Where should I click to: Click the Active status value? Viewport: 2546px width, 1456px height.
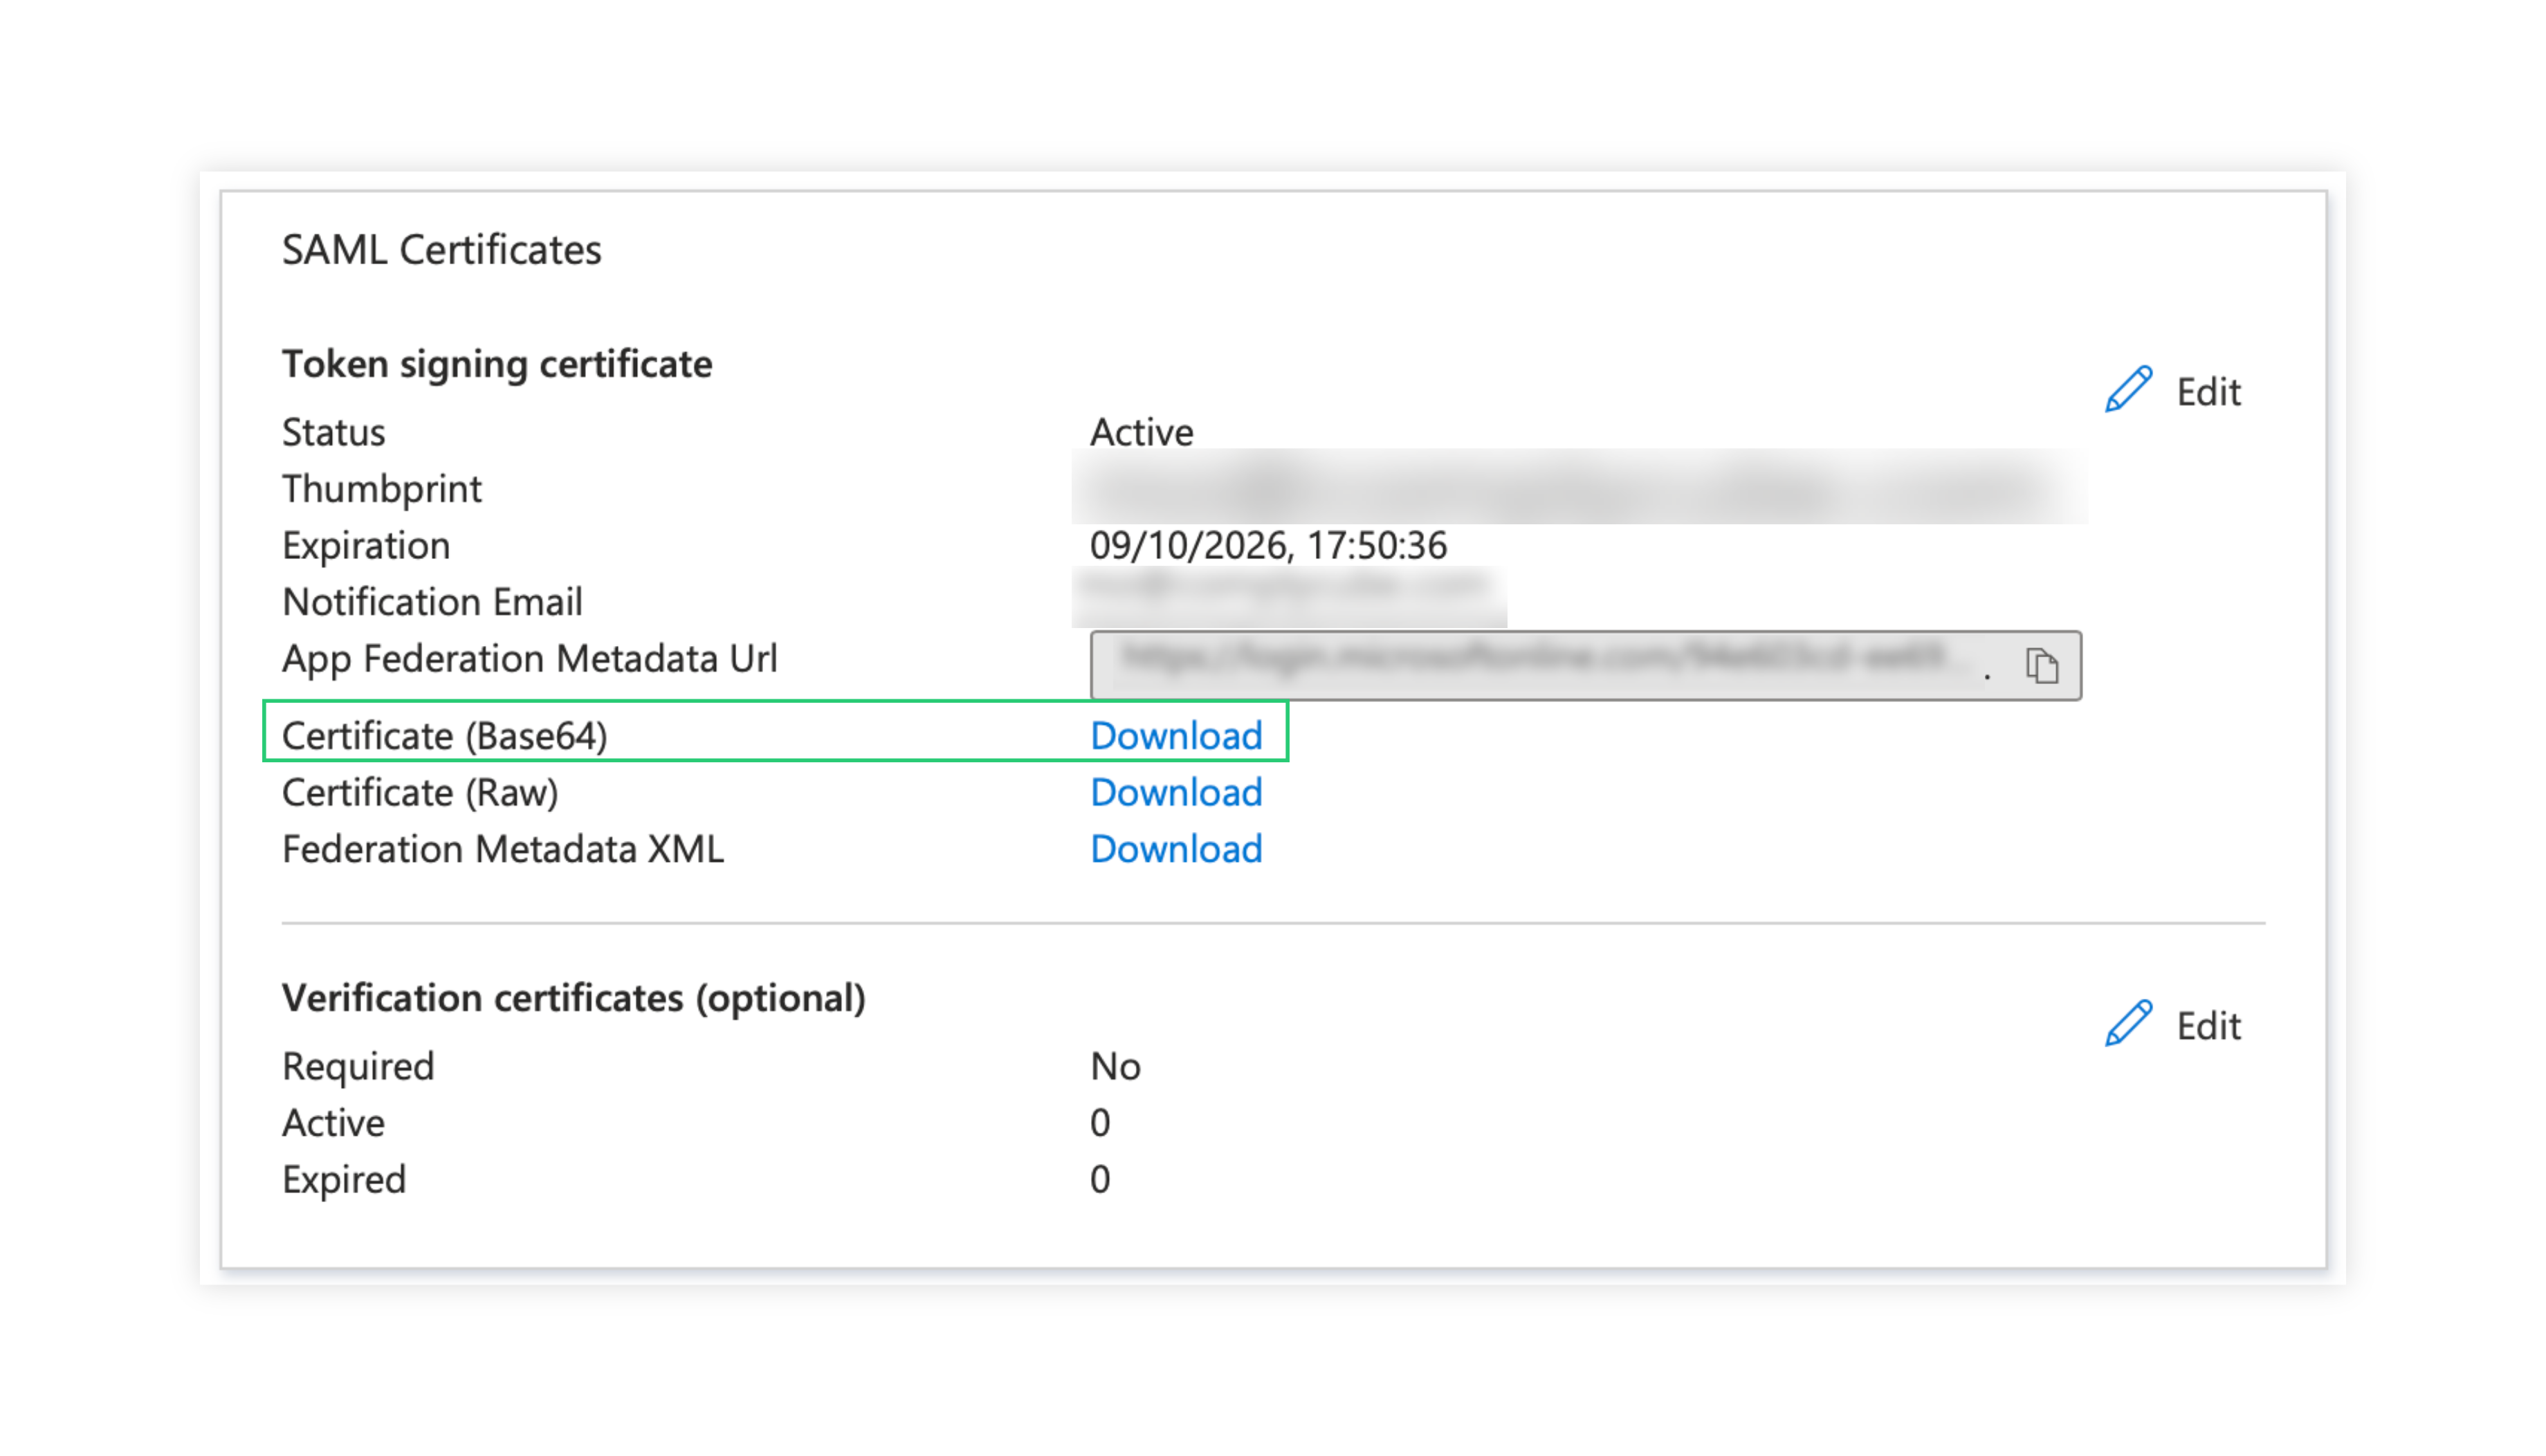[1141, 433]
